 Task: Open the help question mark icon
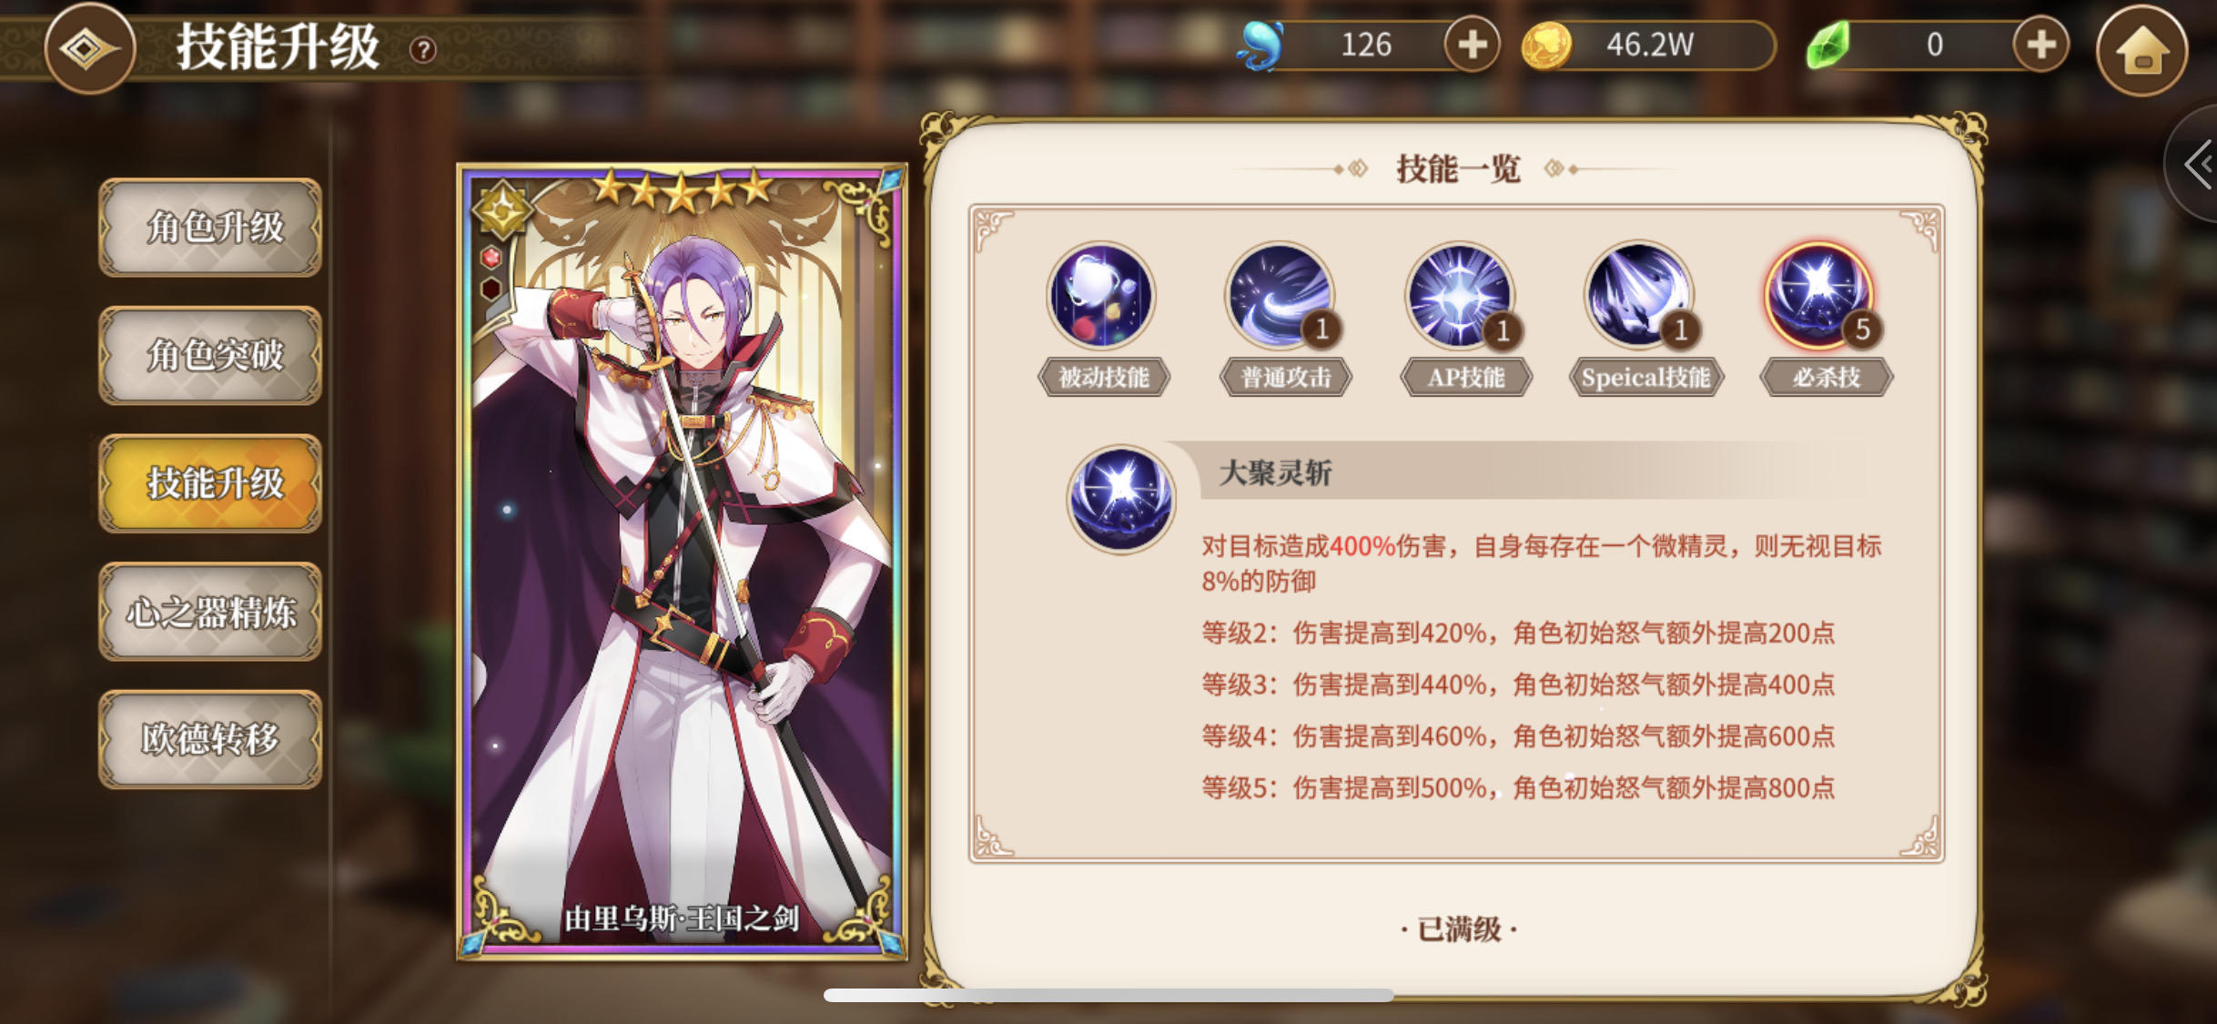422,49
